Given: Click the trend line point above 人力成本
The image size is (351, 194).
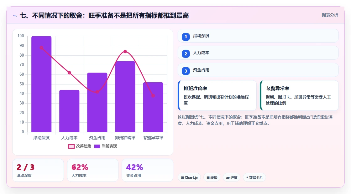Looking at the screenshot, I should click(x=69, y=73).
